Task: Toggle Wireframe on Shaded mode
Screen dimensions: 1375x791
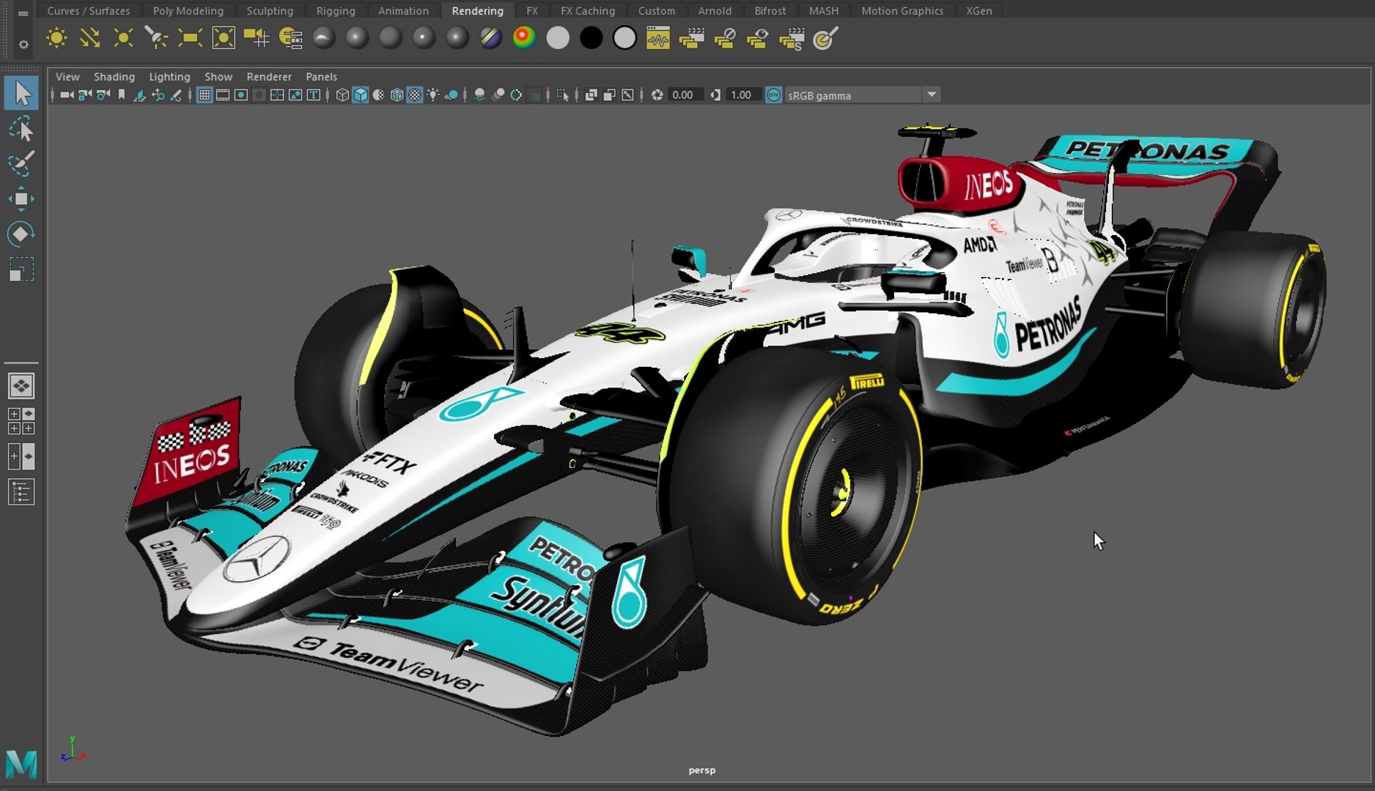Action: 397,95
